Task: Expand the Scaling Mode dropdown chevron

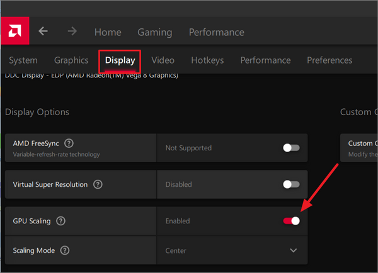Action: point(294,250)
